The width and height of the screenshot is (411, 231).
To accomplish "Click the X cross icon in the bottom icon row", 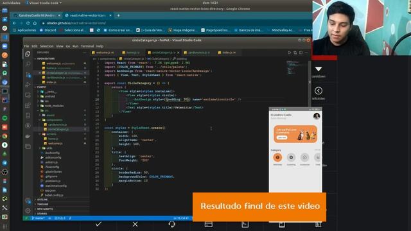I will pyautogui.click(x=135, y=224).
